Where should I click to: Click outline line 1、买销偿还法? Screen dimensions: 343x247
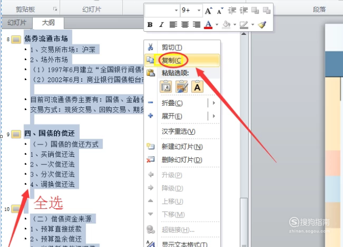pos(53,155)
